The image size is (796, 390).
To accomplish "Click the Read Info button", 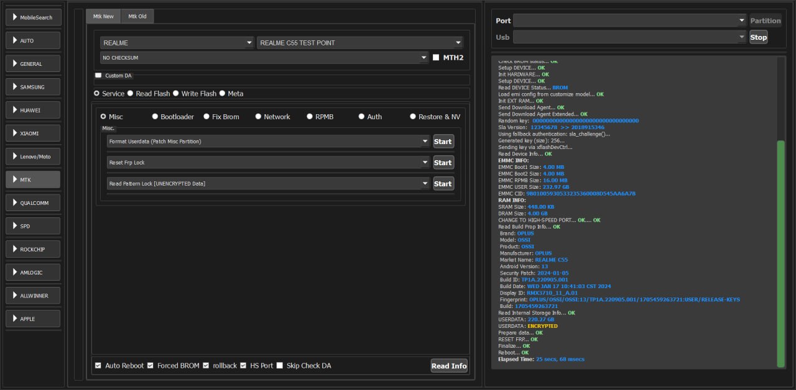I will (449, 366).
